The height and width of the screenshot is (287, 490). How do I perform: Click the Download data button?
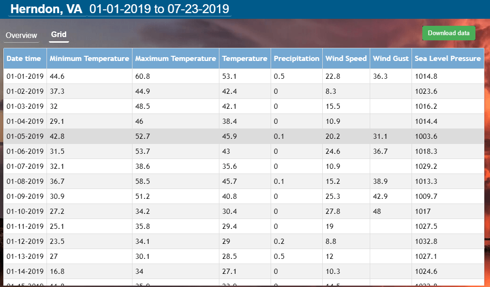tap(448, 33)
